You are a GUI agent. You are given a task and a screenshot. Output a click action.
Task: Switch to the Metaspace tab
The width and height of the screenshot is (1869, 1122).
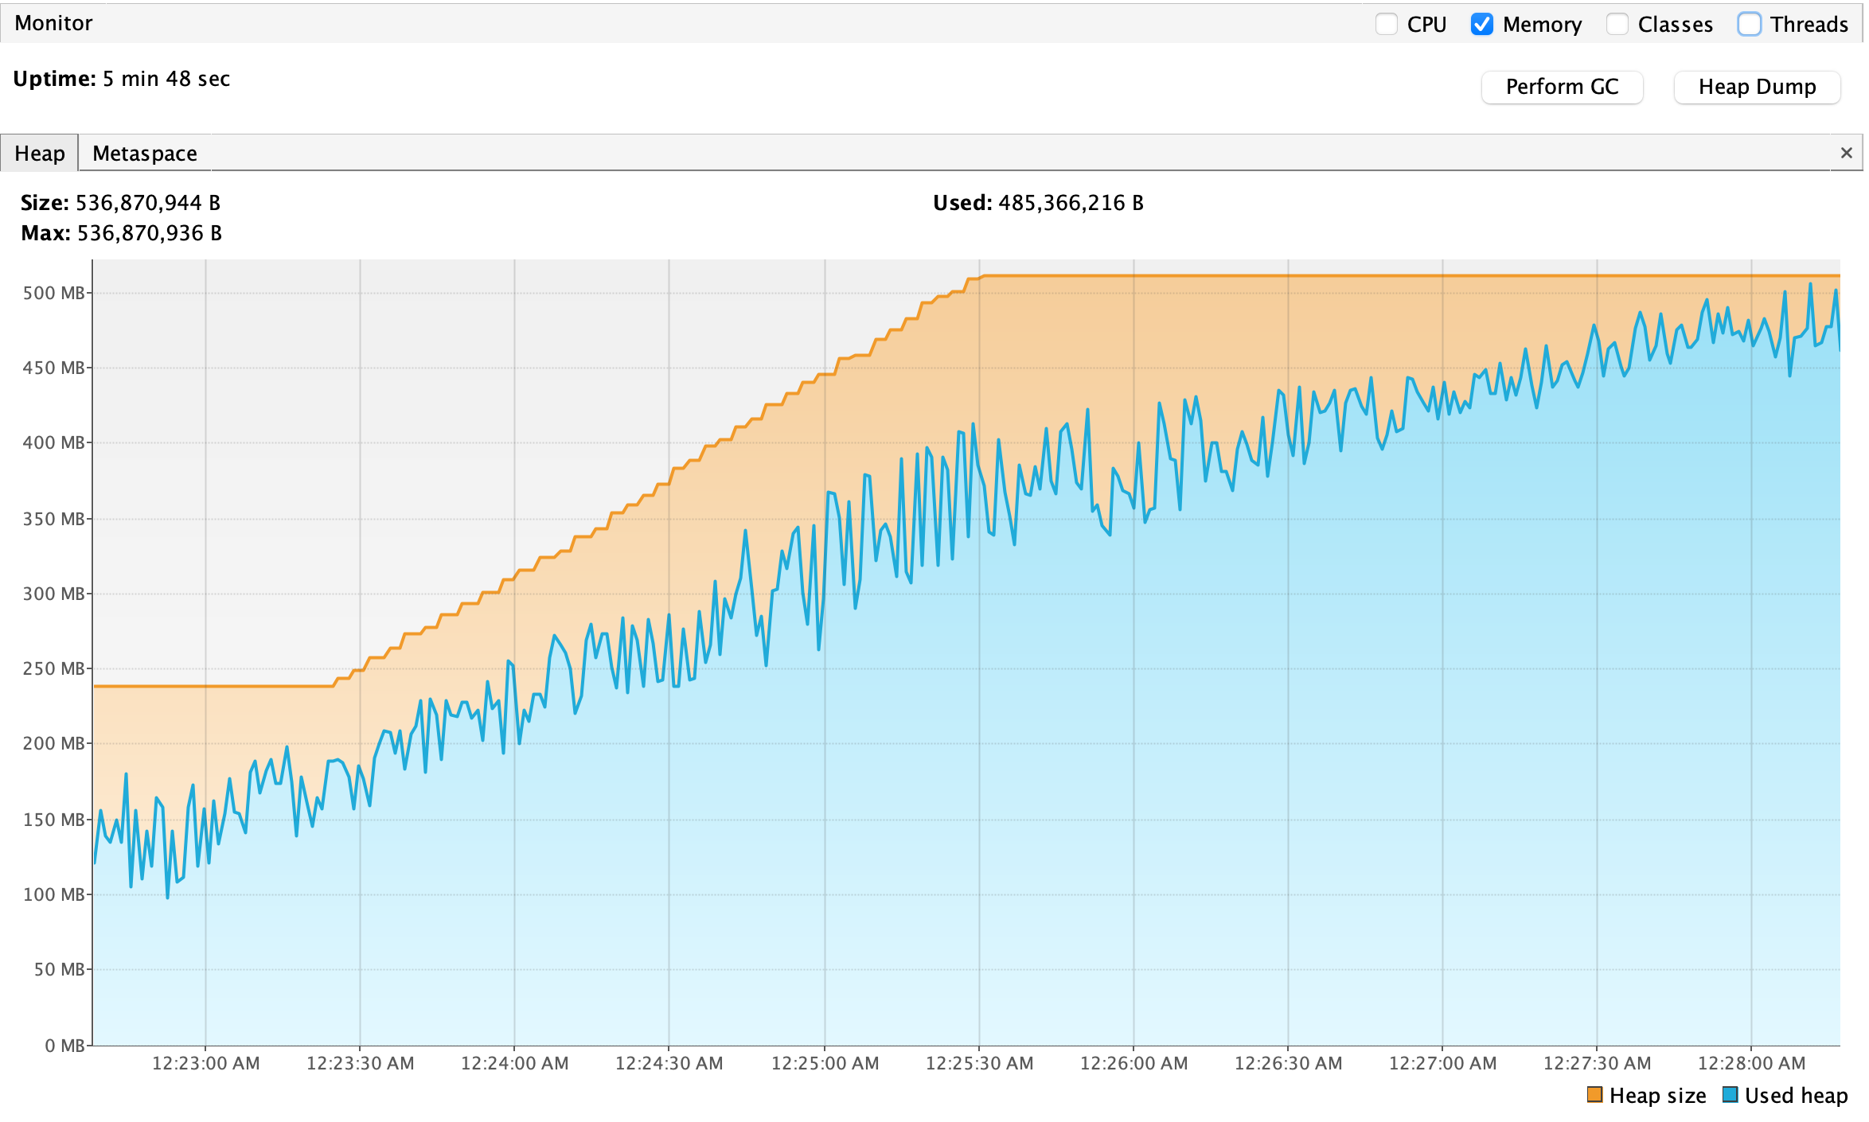click(x=145, y=153)
